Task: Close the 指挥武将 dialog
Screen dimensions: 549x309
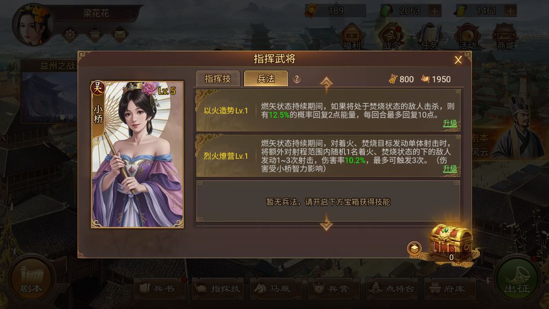Action: tap(458, 60)
